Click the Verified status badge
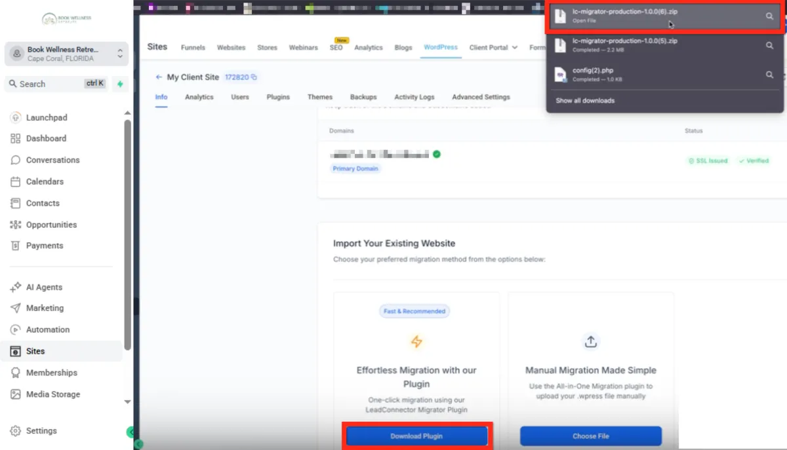Screen dimensions: 787x450 754,160
